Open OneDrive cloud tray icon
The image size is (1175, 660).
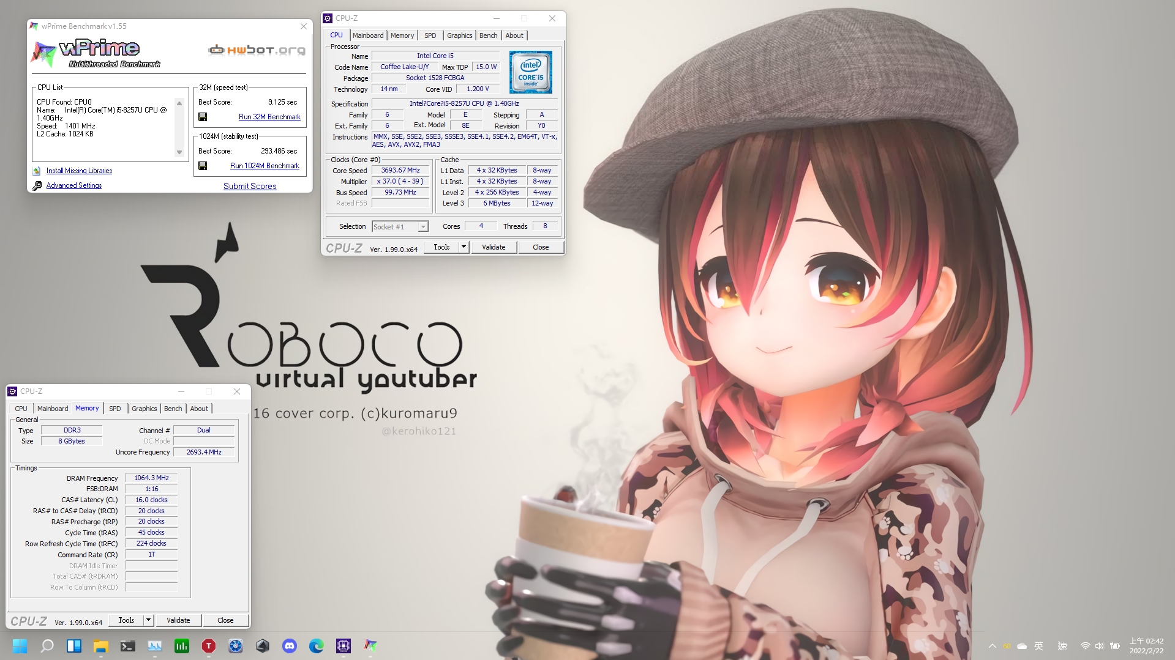pos(1022,646)
